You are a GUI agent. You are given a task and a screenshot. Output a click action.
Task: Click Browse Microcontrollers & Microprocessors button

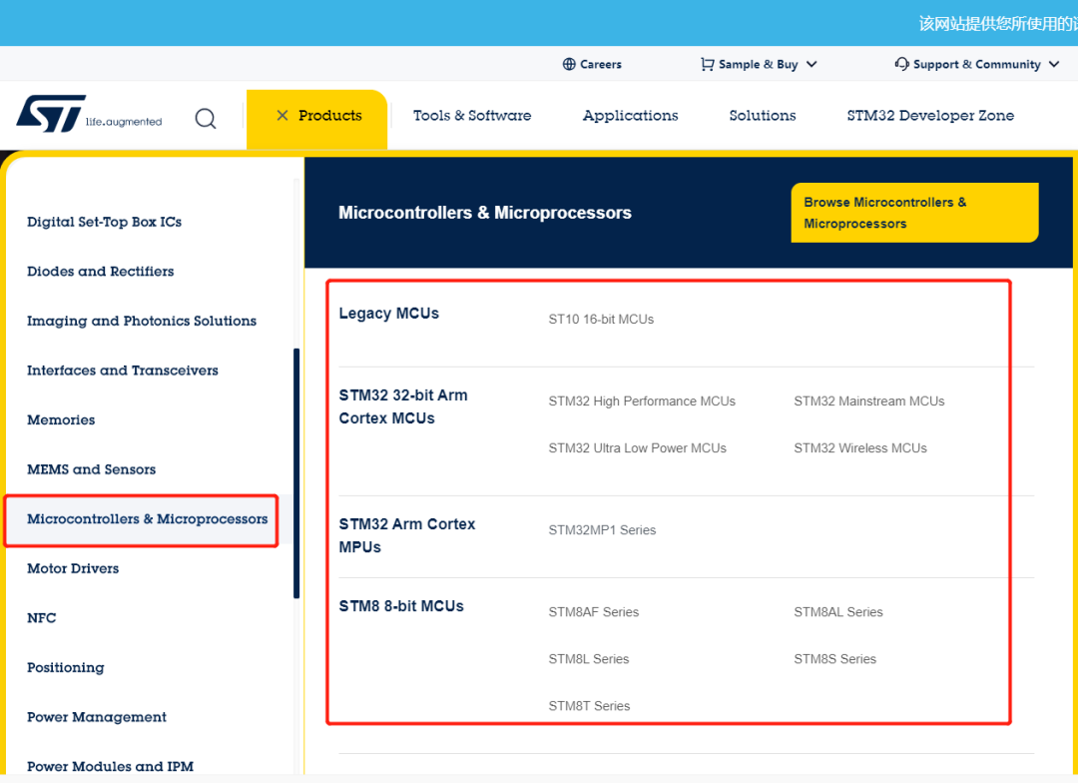click(x=914, y=213)
